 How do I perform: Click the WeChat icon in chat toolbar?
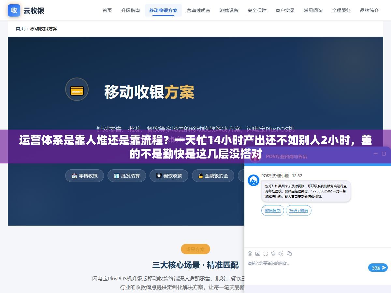click(x=289, y=254)
